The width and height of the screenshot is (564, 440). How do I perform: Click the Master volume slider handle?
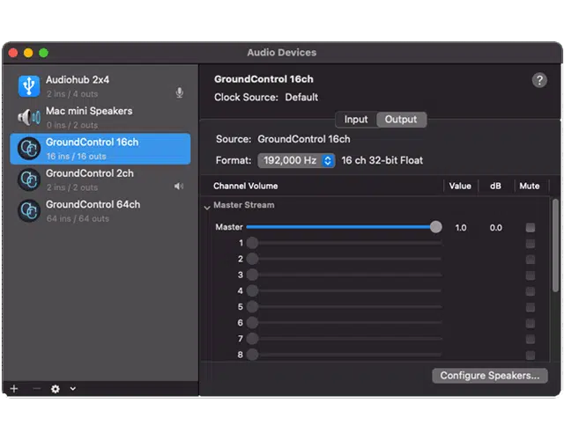click(435, 227)
